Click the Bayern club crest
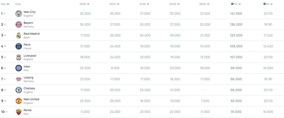The height and width of the screenshot is (118, 284). pos(19,24)
